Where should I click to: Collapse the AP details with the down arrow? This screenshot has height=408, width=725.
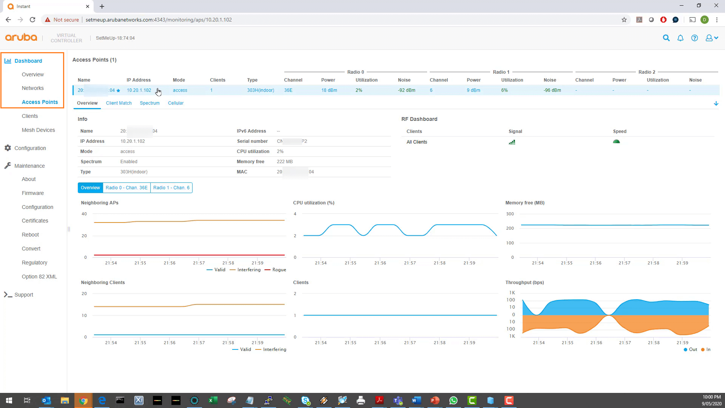[x=716, y=103]
